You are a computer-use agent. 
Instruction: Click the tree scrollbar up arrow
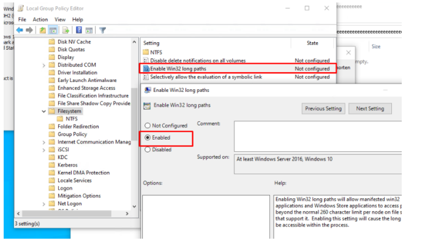click(x=134, y=42)
